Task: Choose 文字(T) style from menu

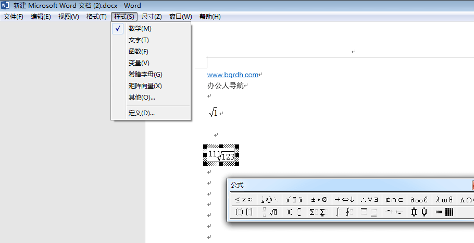Action: click(151, 40)
